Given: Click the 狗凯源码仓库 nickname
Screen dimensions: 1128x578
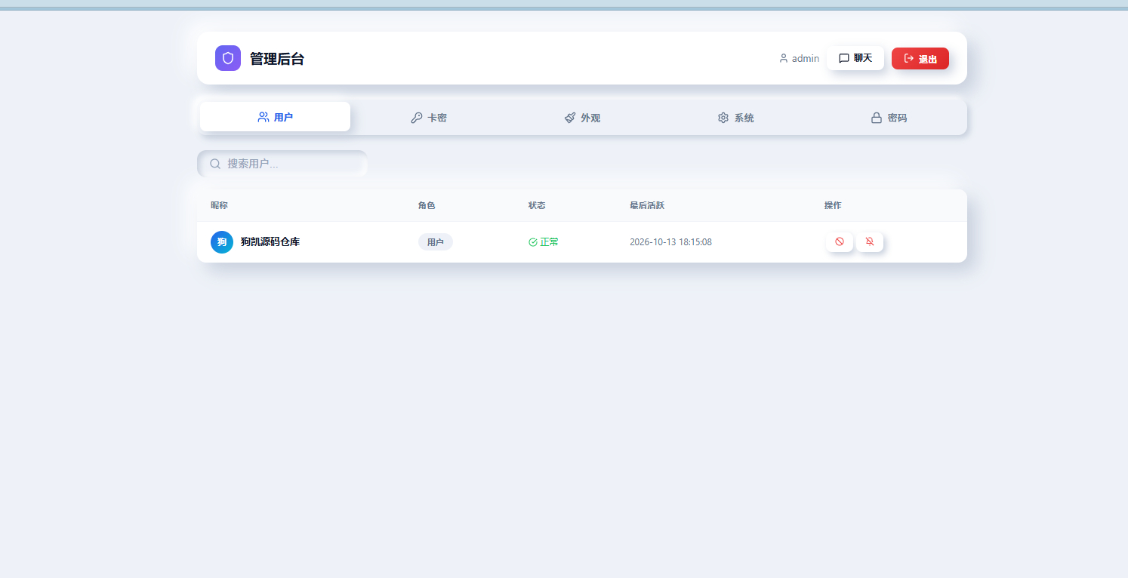Looking at the screenshot, I should pyautogui.click(x=270, y=241).
